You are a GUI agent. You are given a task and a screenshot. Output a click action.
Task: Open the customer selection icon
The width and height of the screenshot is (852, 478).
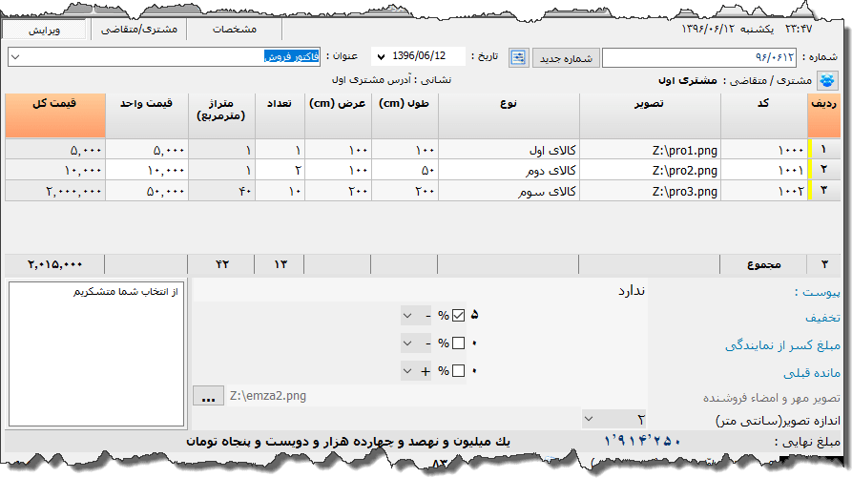click(827, 80)
